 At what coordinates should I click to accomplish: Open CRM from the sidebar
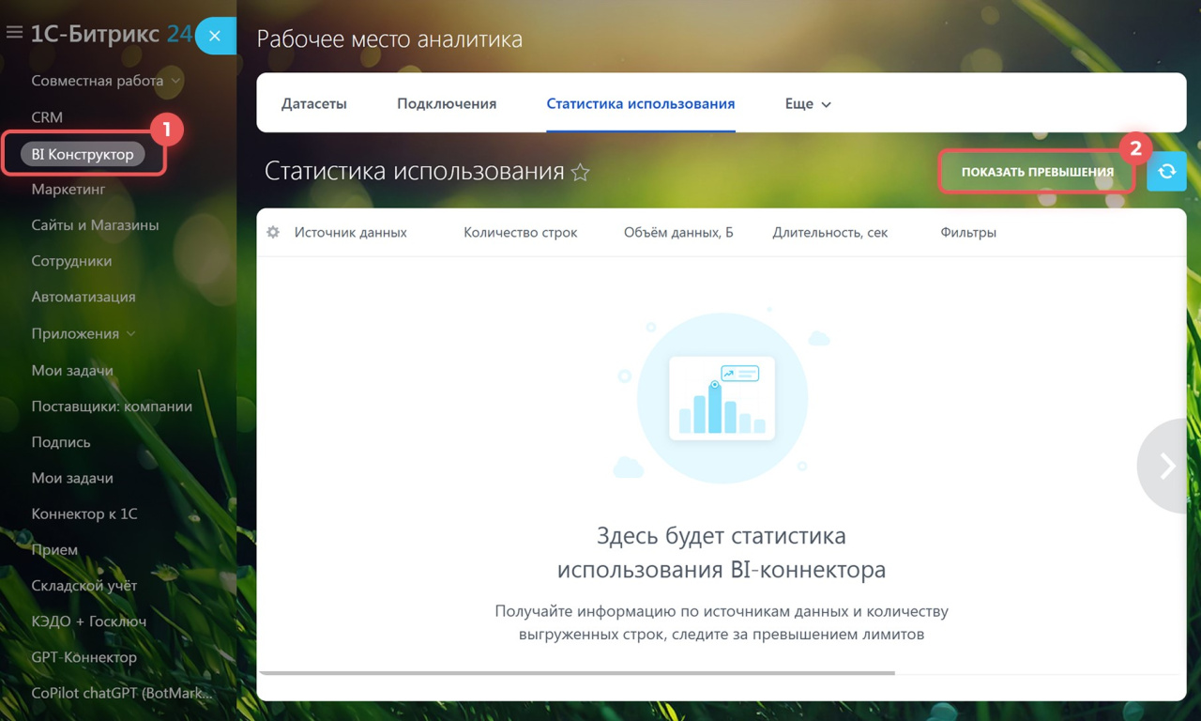47,117
